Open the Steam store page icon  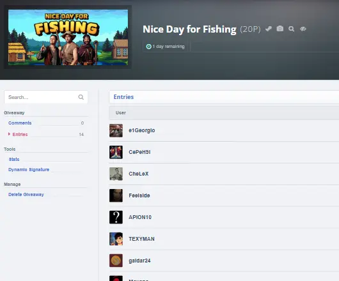click(269, 29)
